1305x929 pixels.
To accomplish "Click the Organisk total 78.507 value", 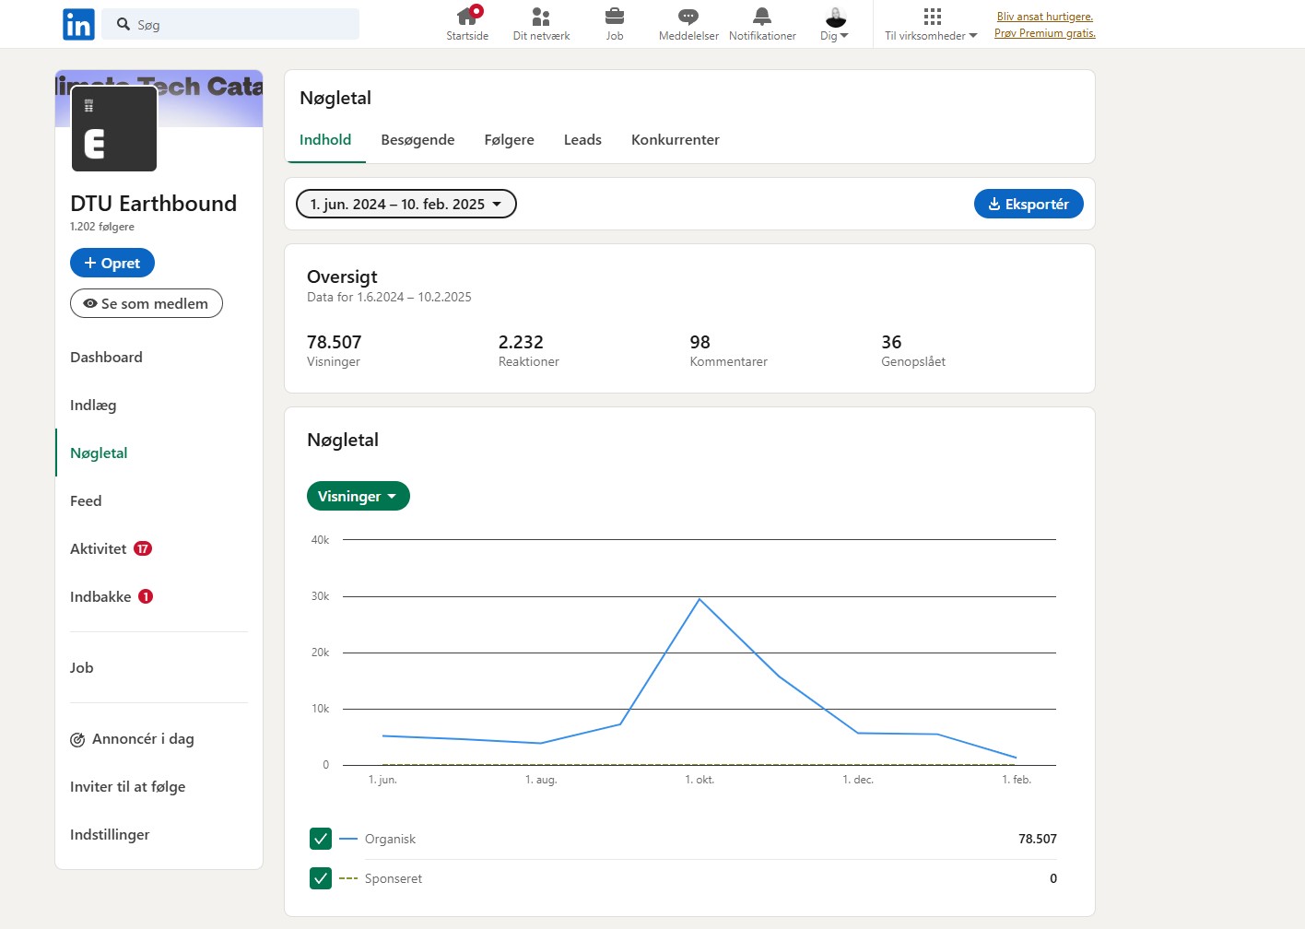I will [x=1037, y=839].
